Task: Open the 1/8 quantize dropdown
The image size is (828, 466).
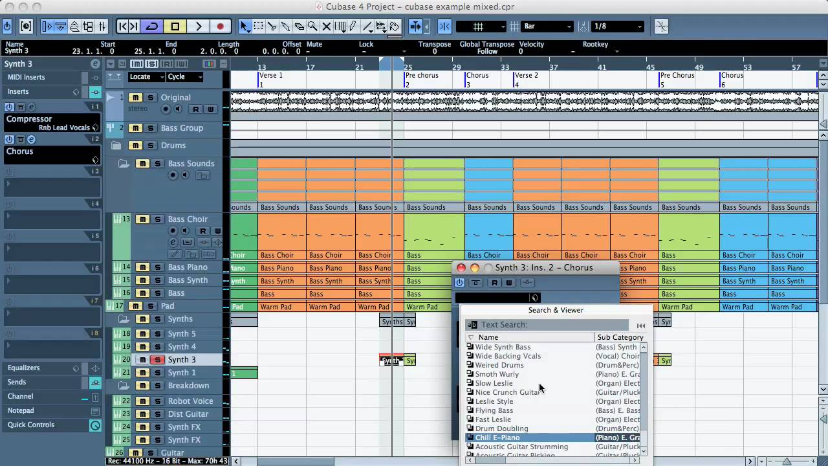Action: coord(618,27)
